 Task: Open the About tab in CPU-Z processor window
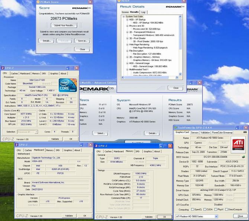click(x=63, y=74)
